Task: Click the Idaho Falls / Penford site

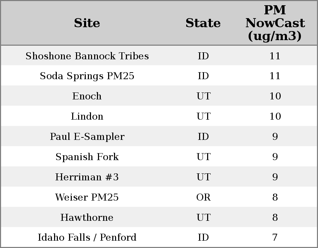Action: coord(87,238)
